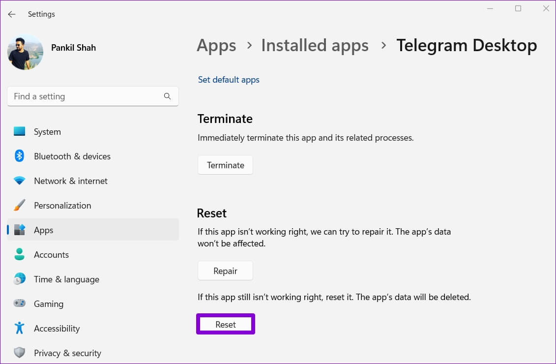The width and height of the screenshot is (556, 364).
Task: Open Accounts settings
Action: tap(93, 255)
